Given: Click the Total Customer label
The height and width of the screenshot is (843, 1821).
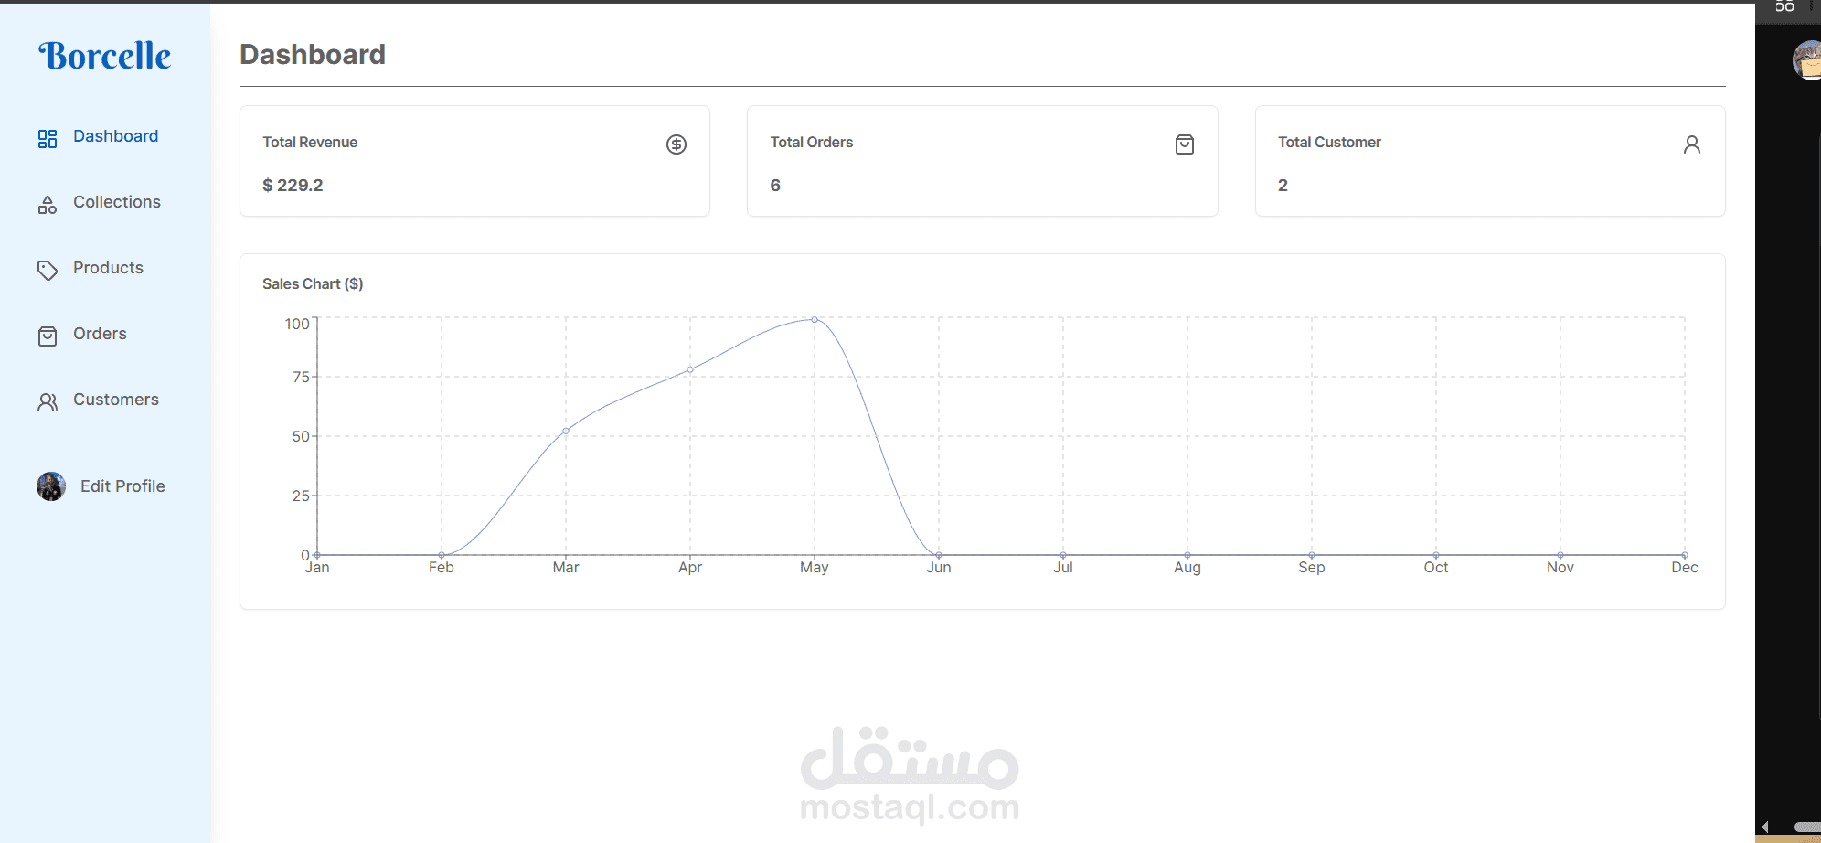Looking at the screenshot, I should [x=1329, y=142].
